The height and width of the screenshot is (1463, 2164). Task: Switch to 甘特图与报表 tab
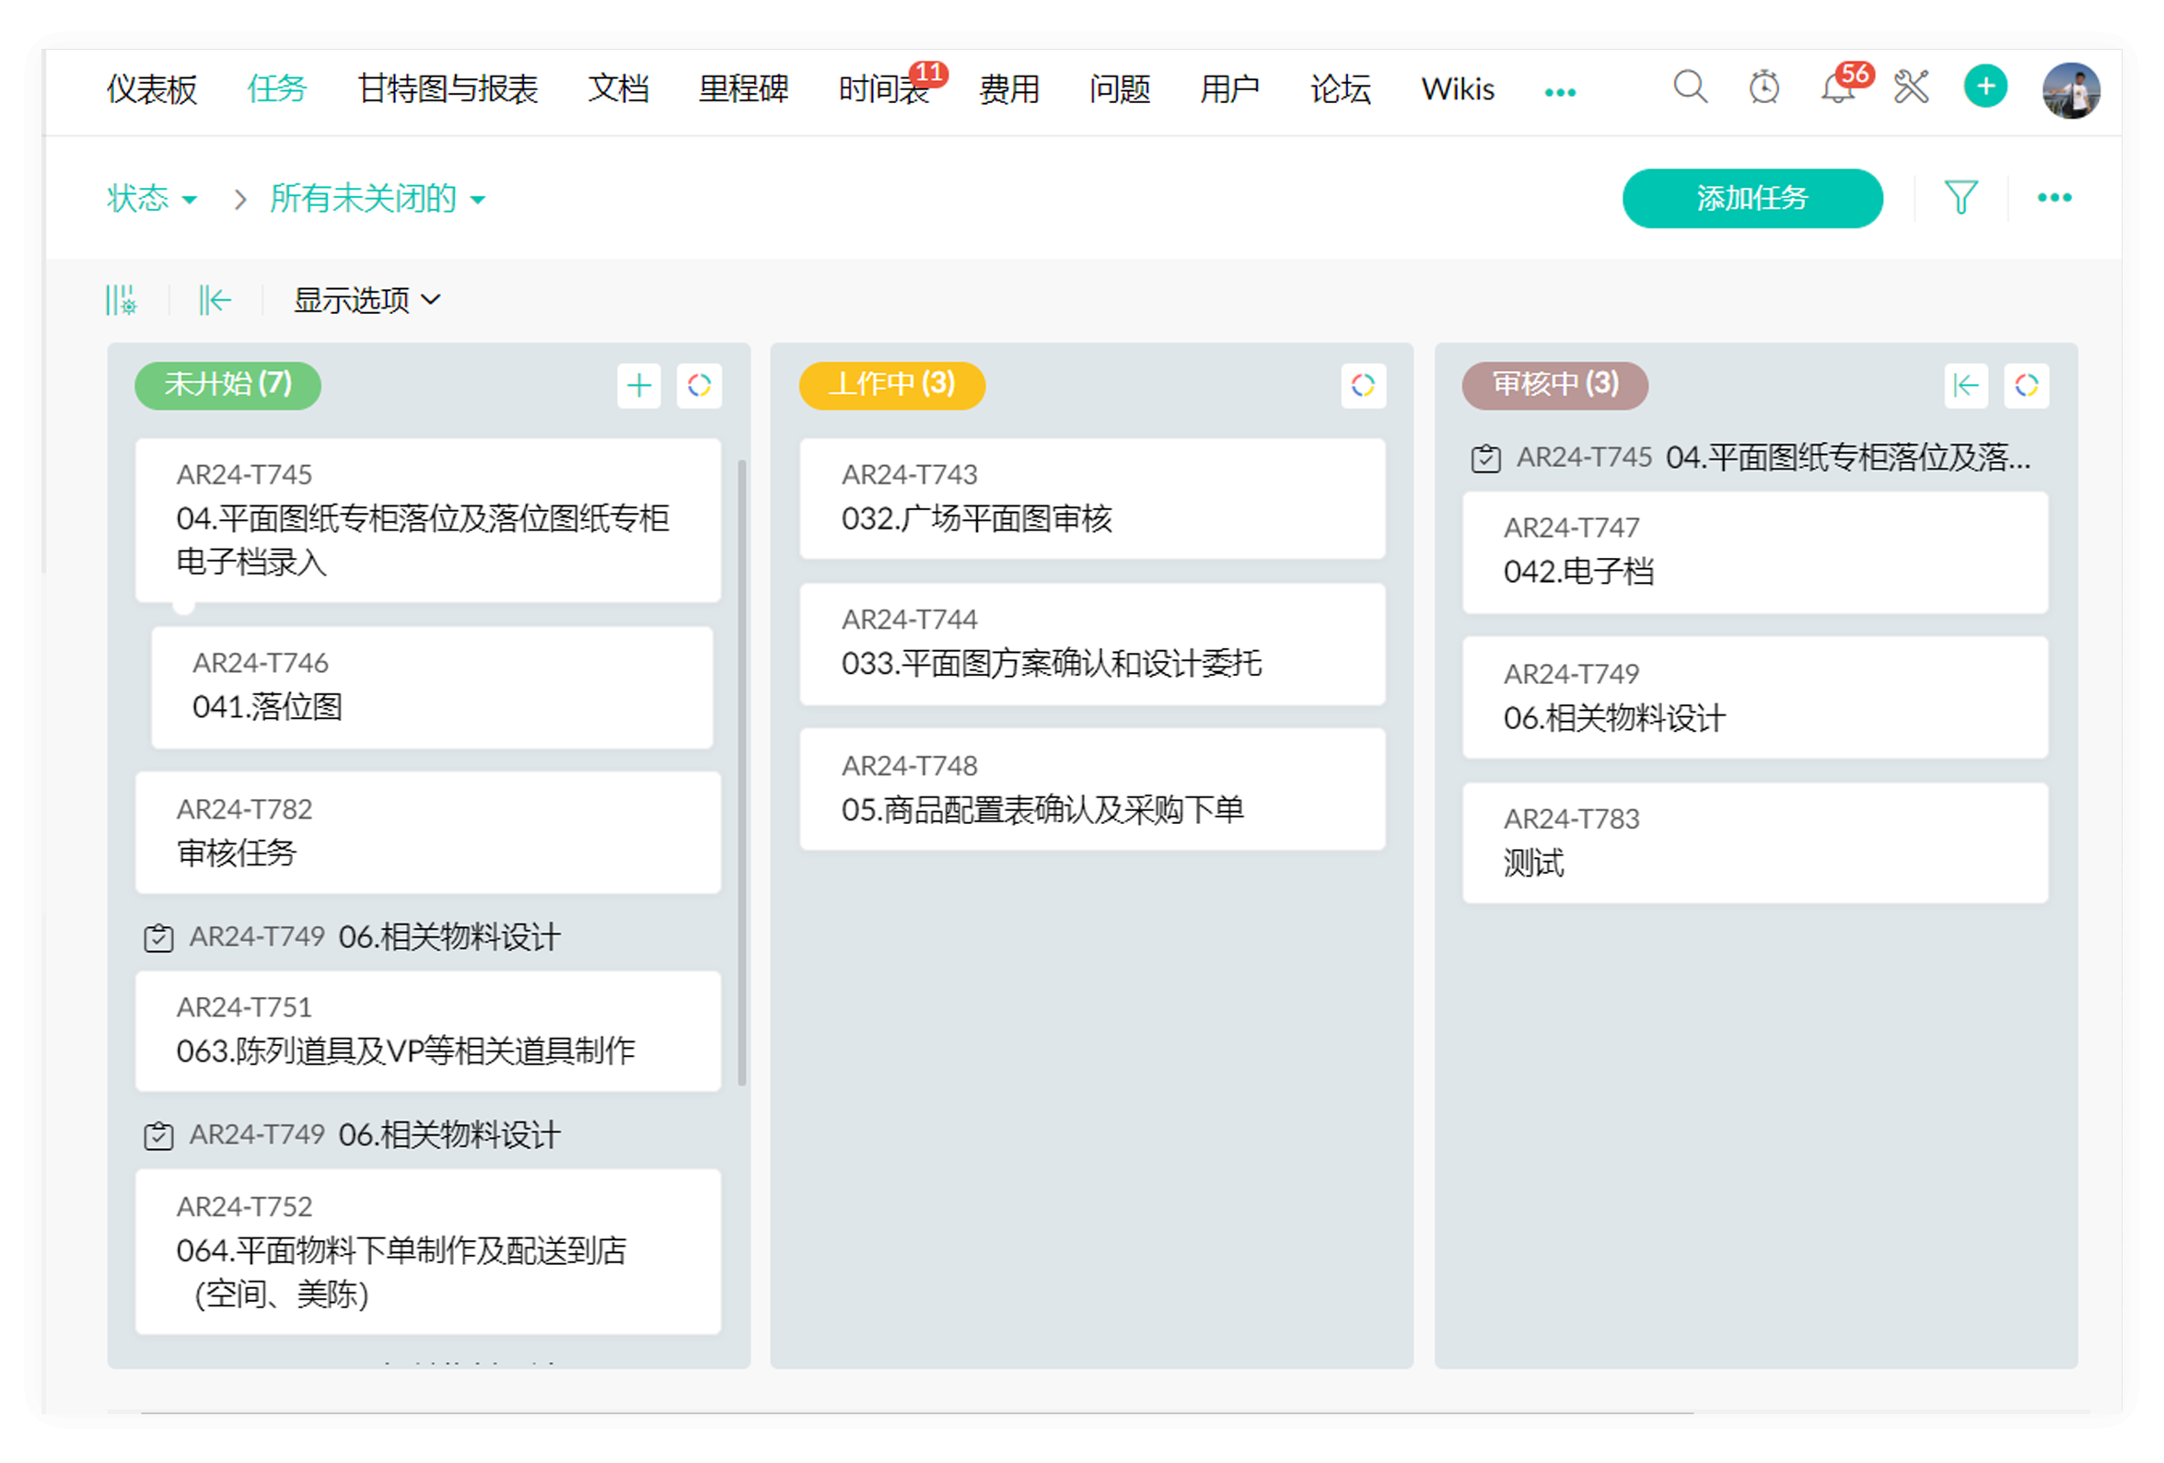[448, 89]
